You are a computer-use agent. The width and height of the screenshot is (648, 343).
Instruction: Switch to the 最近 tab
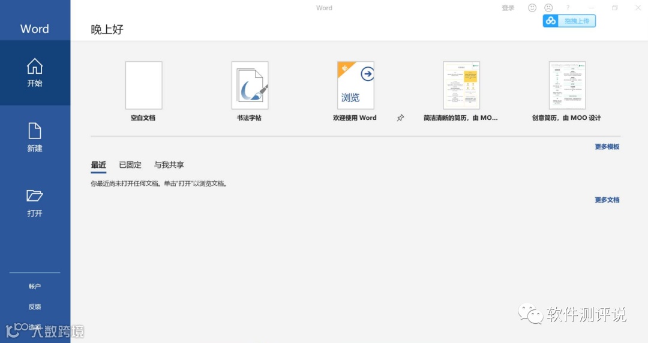click(x=98, y=165)
